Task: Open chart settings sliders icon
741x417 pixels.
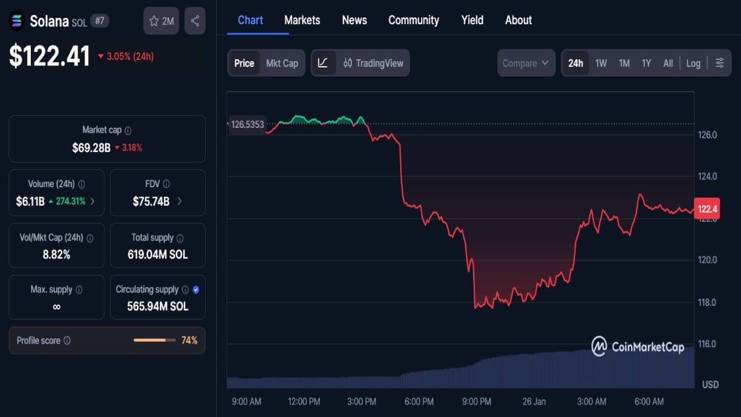Action: coord(719,63)
